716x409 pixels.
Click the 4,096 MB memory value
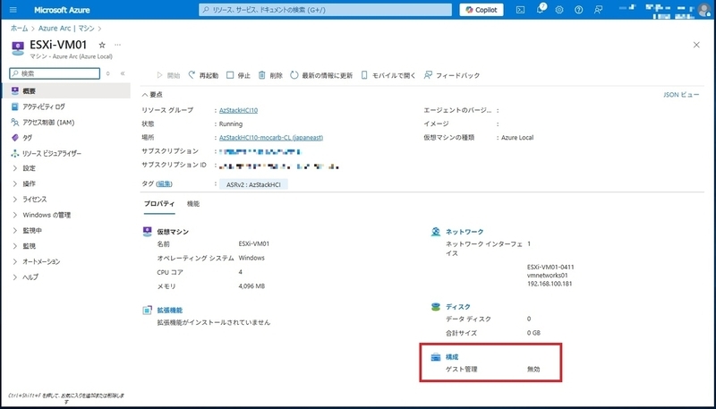pos(251,286)
